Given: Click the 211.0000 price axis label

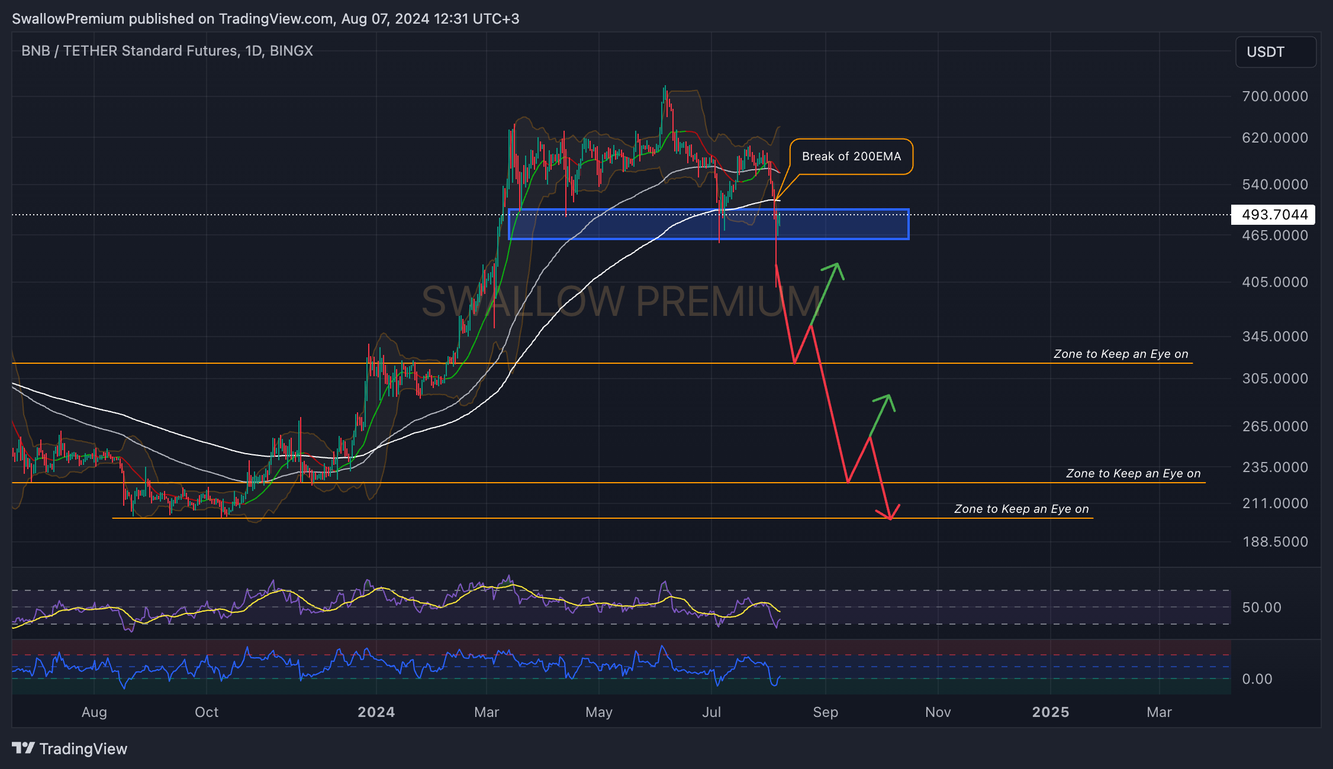Looking at the screenshot, I should (x=1275, y=503).
